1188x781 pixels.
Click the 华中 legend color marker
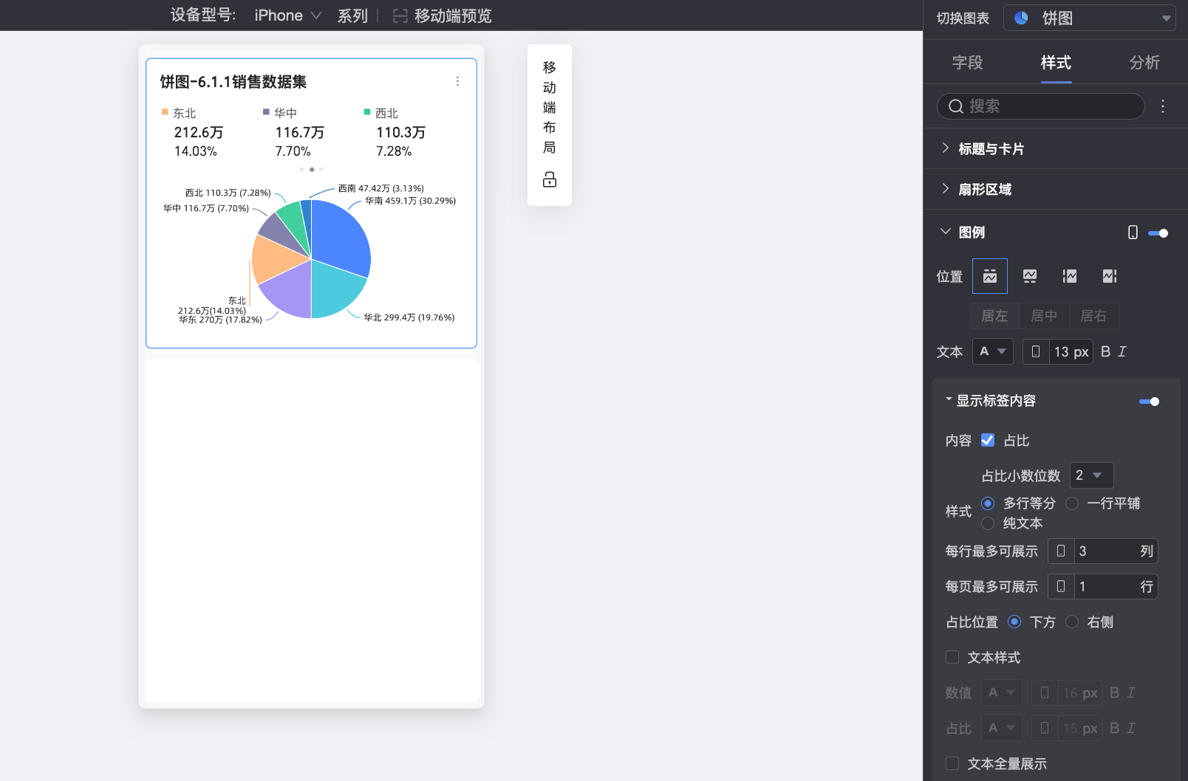(x=266, y=112)
